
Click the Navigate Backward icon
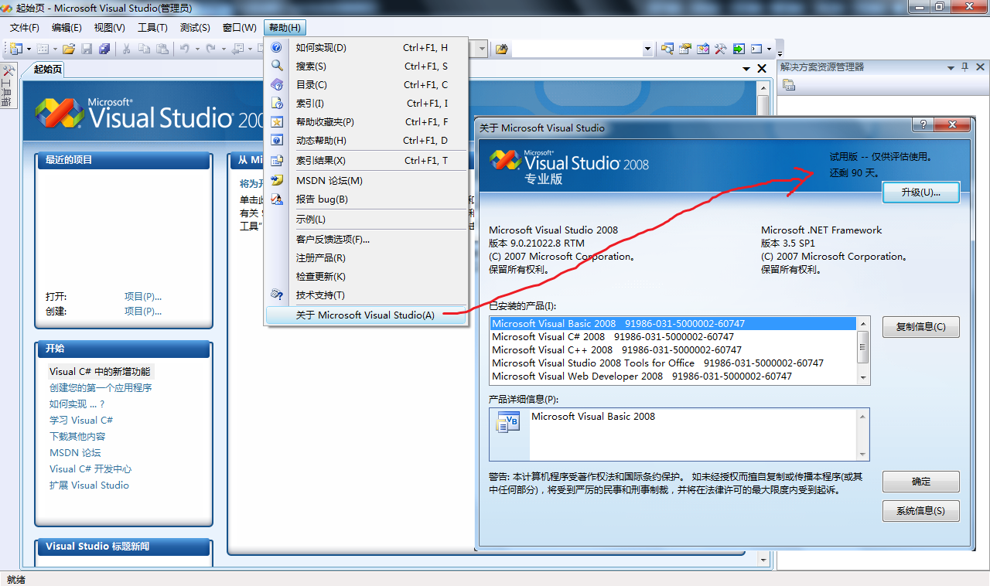[237, 49]
